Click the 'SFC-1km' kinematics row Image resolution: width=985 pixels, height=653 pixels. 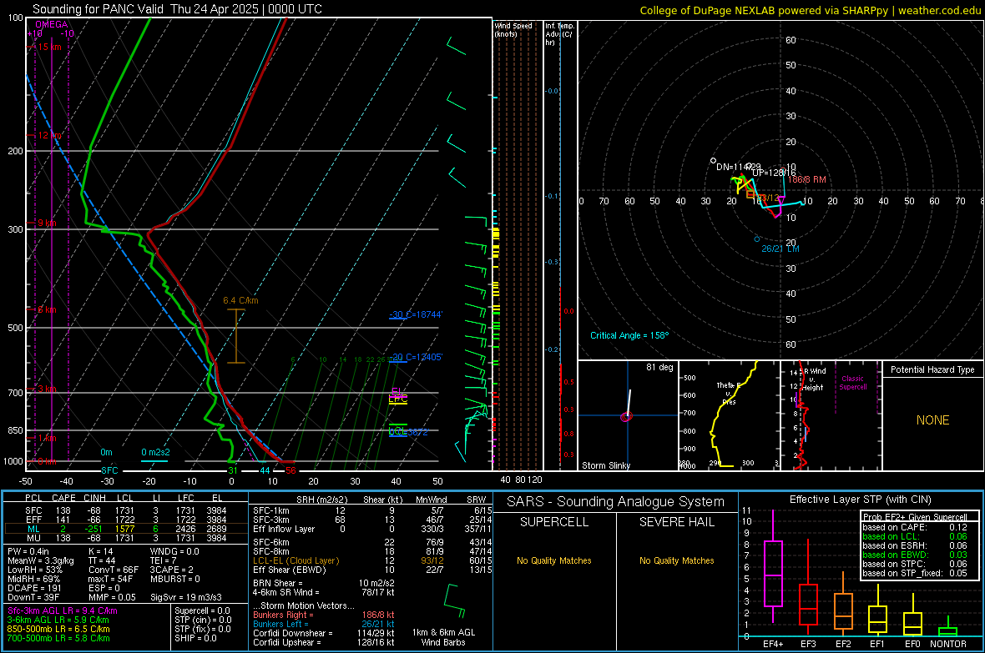[372, 510]
